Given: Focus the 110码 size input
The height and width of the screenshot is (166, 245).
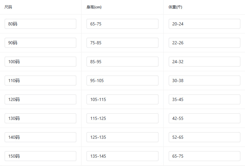Looking at the screenshot, I should click(x=40, y=81).
